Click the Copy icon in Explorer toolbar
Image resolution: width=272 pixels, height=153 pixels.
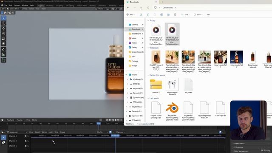pyautogui.click(x=148, y=14)
